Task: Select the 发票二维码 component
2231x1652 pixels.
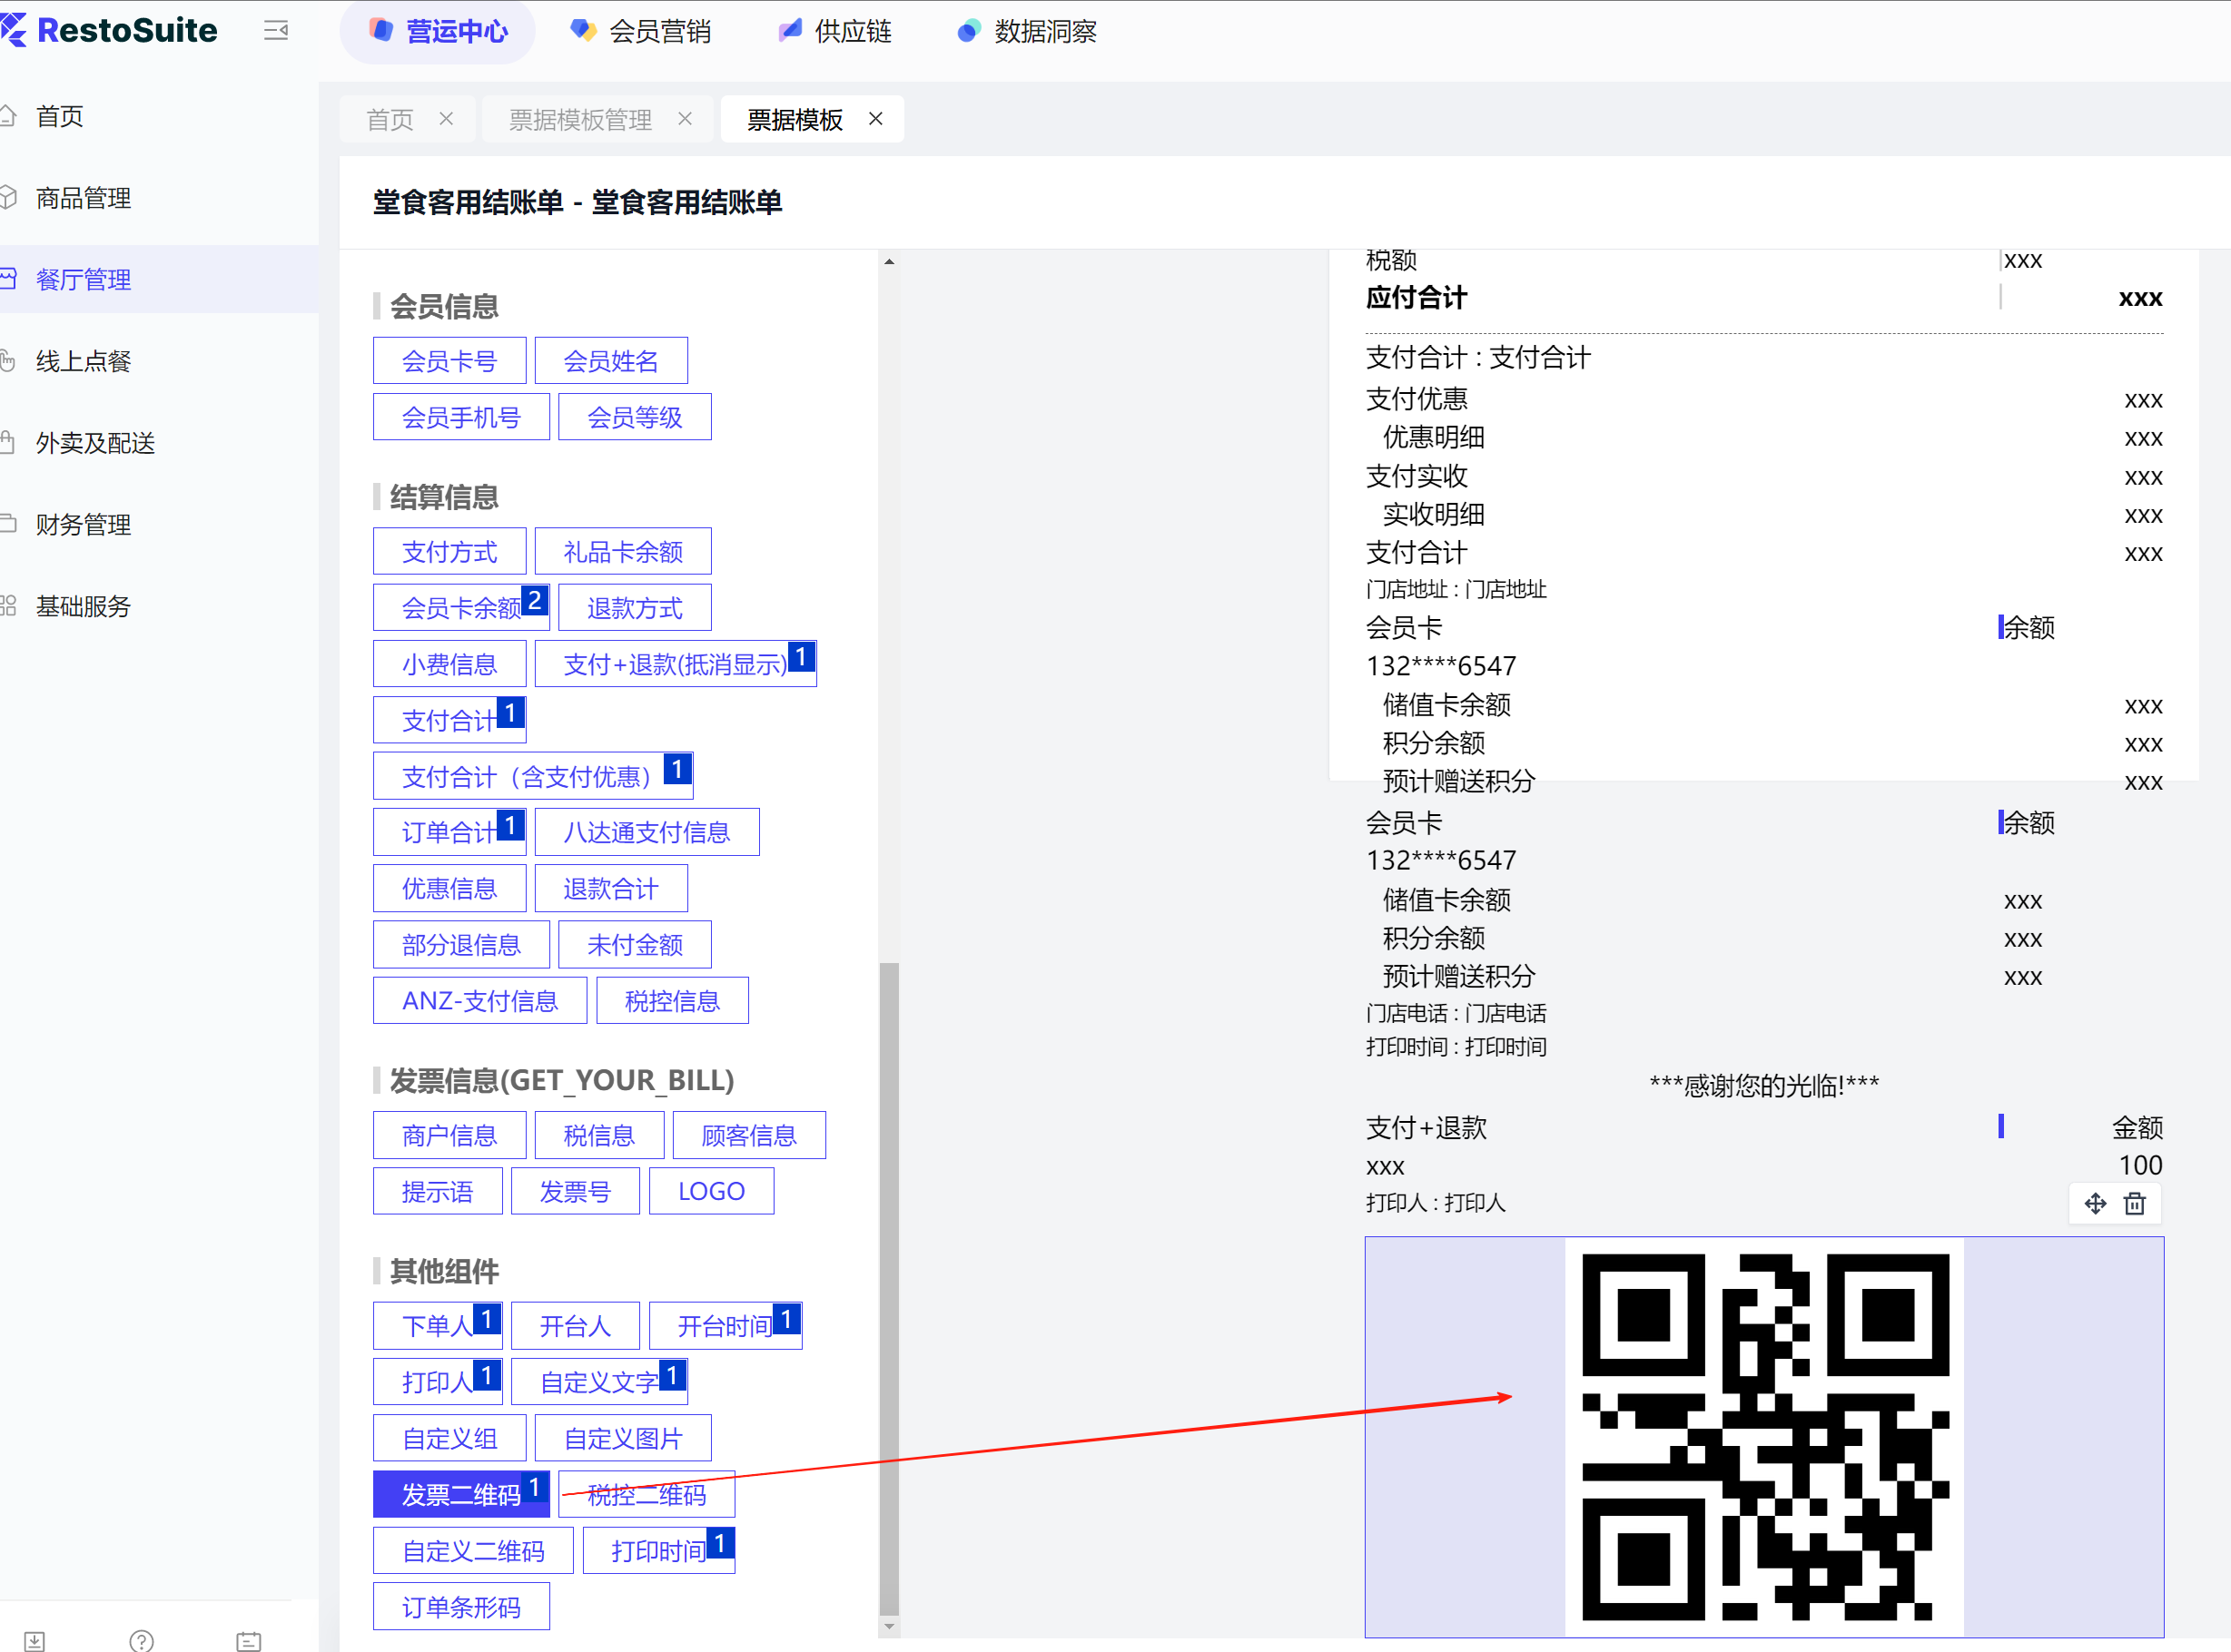Action: click(x=461, y=1494)
